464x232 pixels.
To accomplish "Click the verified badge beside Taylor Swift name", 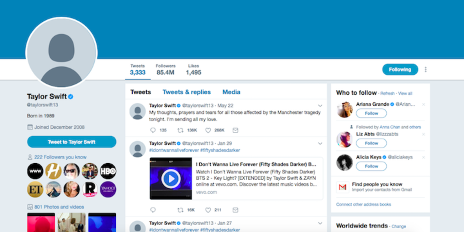I will coord(71,97).
